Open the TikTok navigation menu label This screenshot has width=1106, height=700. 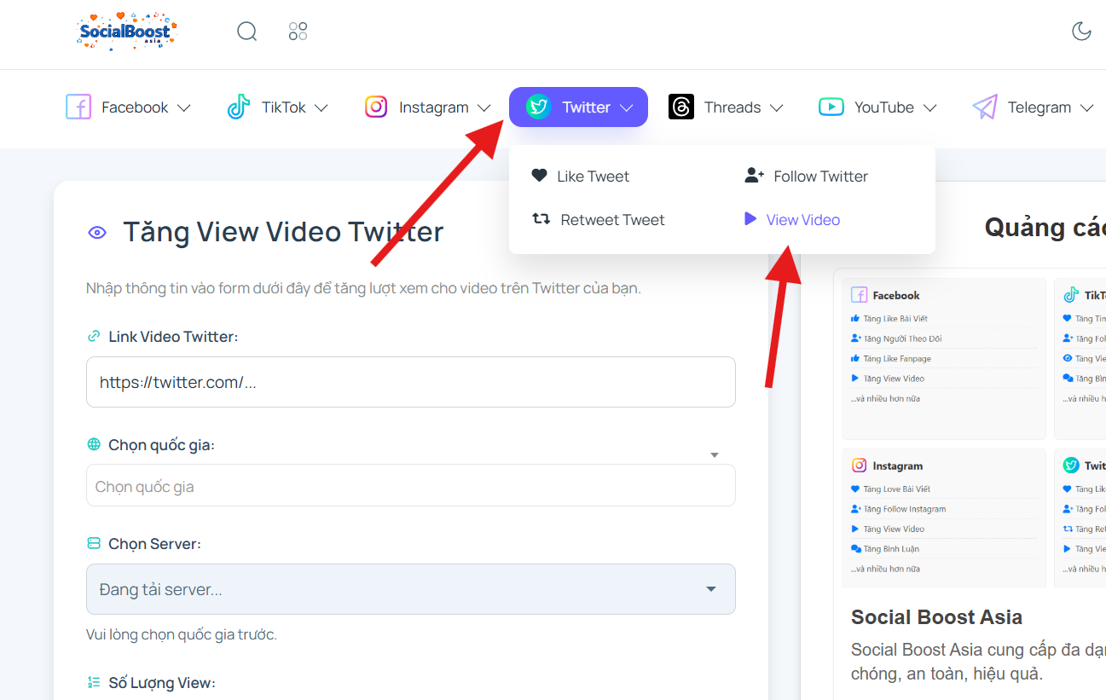coord(284,107)
